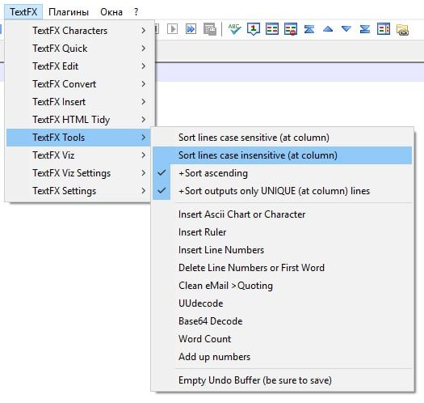
Task: Open the TextFX Edit entry
Action: pyautogui.click(x=78, y=66)
